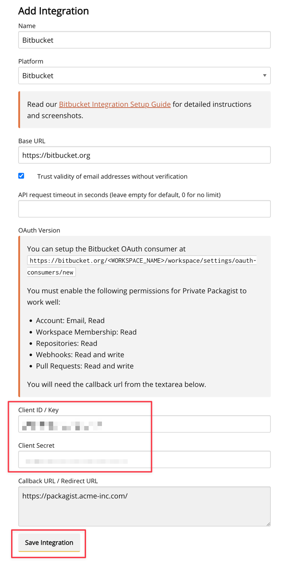Click the textarea resize handle

tap(268, 525)
